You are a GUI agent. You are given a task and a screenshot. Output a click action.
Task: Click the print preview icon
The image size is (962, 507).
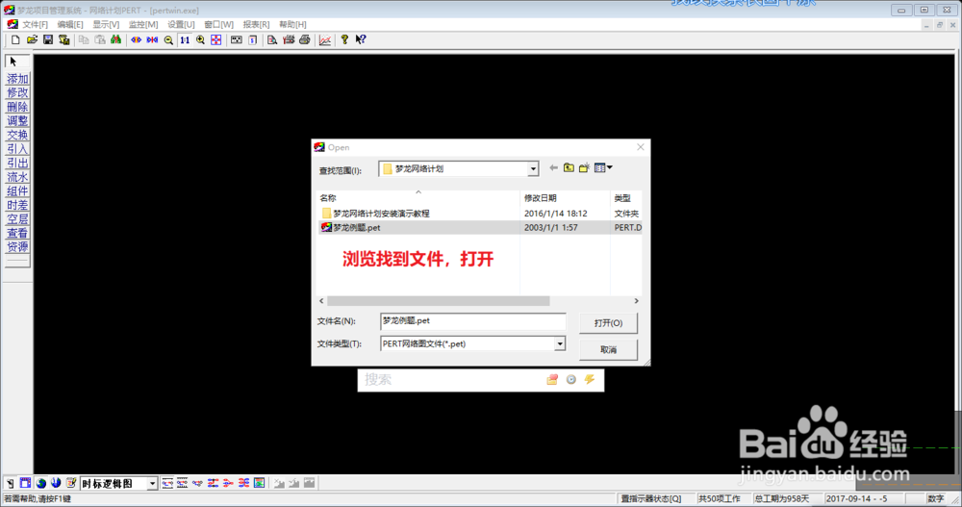[x=272, y=39]
